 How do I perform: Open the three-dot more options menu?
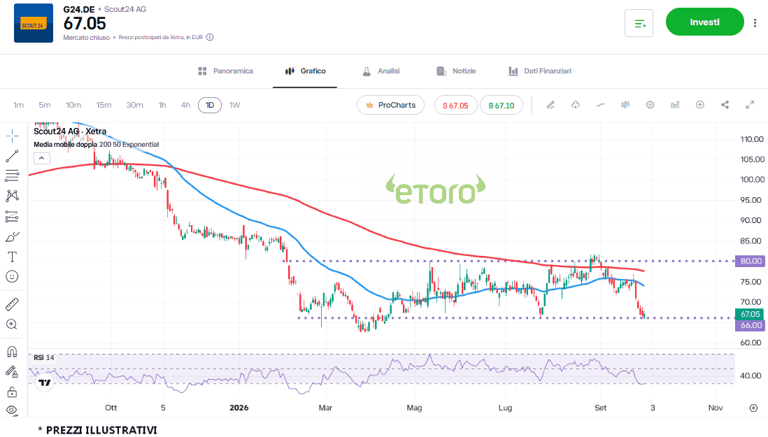click(x=755, y=22)
